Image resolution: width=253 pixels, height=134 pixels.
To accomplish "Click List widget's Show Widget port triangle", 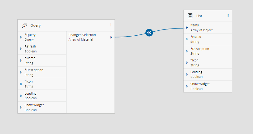I will 187,86.
